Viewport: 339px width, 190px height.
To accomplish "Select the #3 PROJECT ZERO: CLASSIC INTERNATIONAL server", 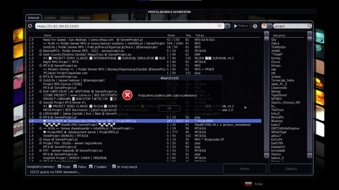I will (x=145, y=58).
